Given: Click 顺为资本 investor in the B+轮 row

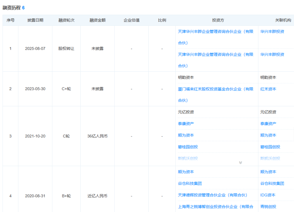Looking at the screenshot, I should (186, 172).
